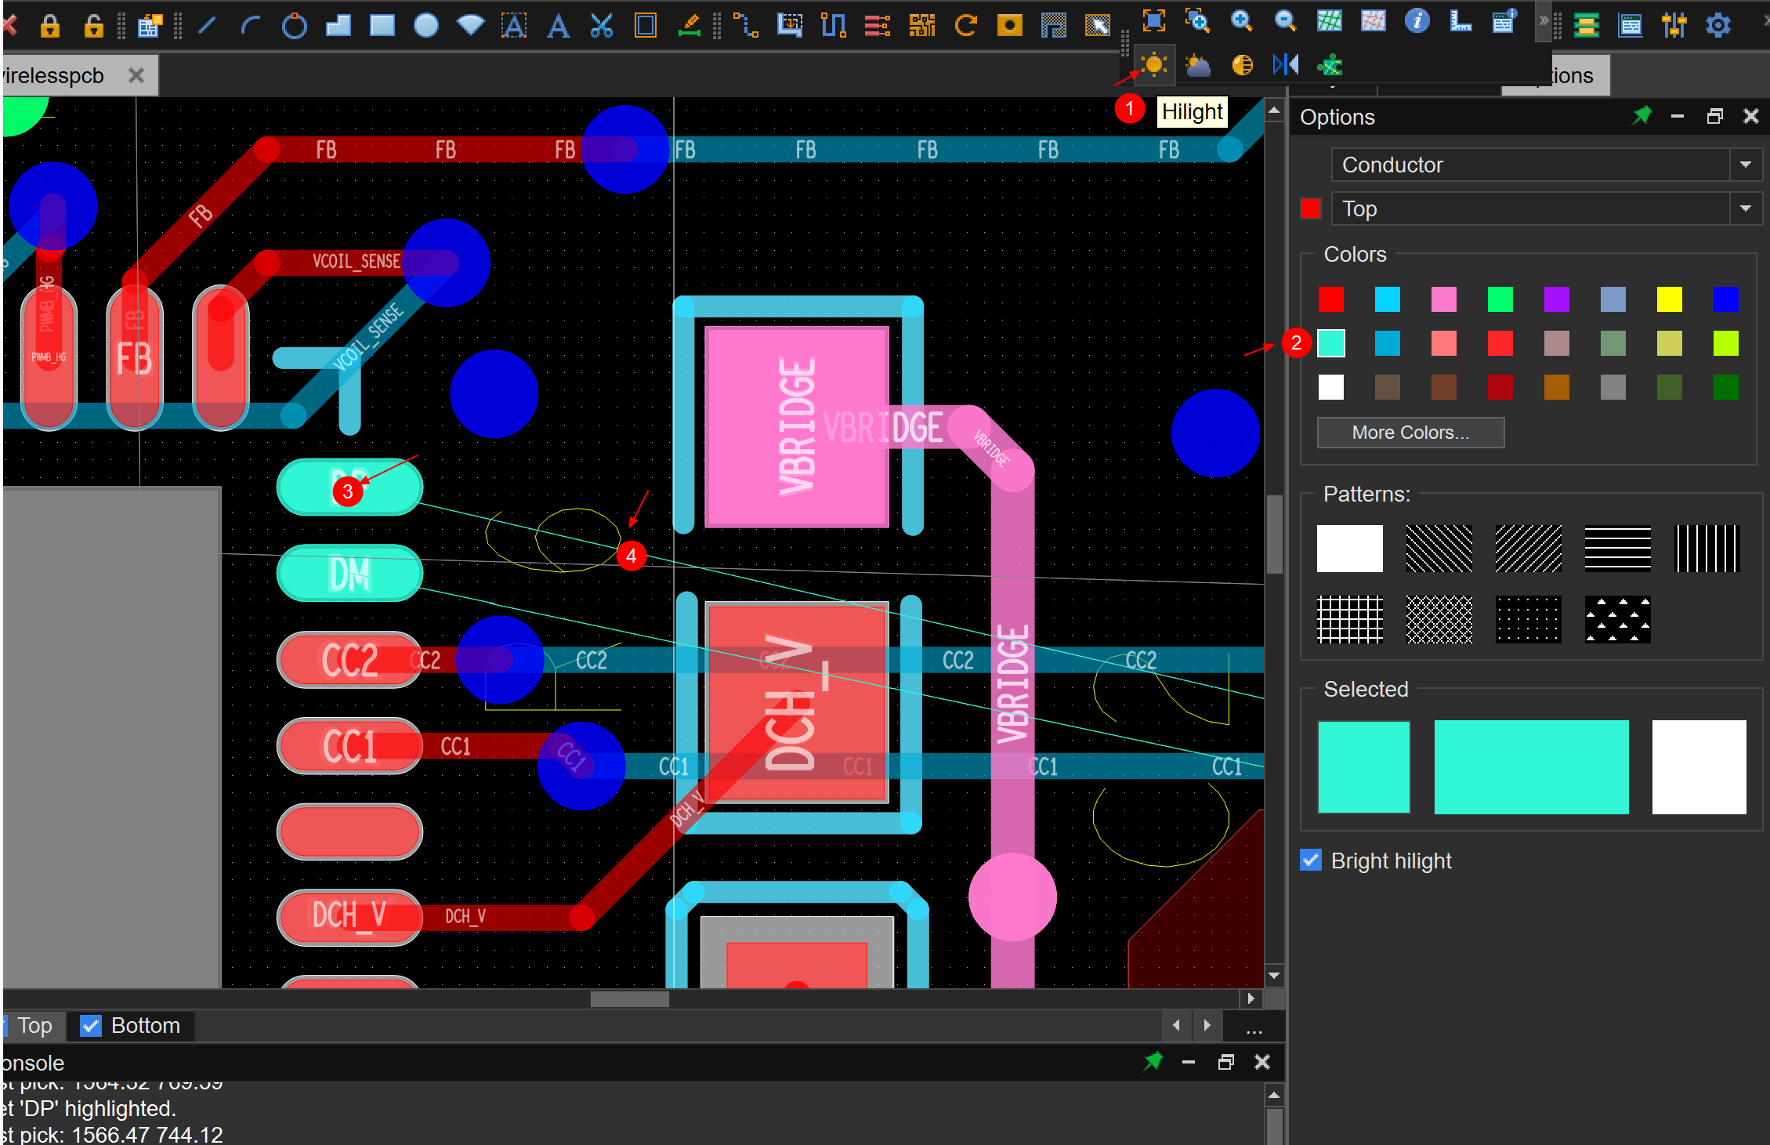Expand the toolbar overflow chevron
Viewport: 1770px width, 1145px height.
click(x=1543, y=22)
